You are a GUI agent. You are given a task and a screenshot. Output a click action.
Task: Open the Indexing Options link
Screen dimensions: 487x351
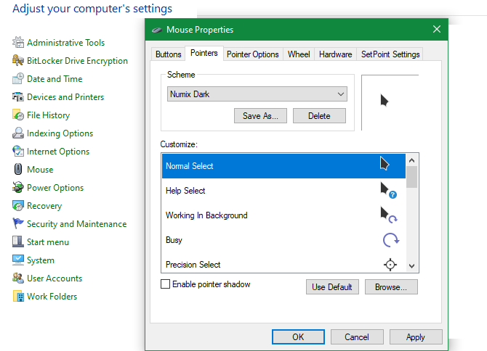60,133
